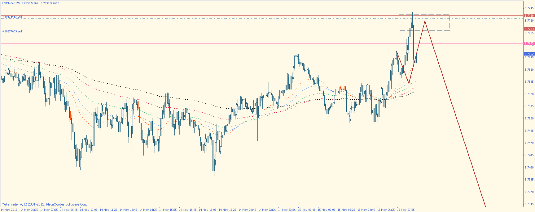Click the red 5.7730 price tag
This screenshot has width=535, height=212.
pyautogui.click(x=529, y=15)
